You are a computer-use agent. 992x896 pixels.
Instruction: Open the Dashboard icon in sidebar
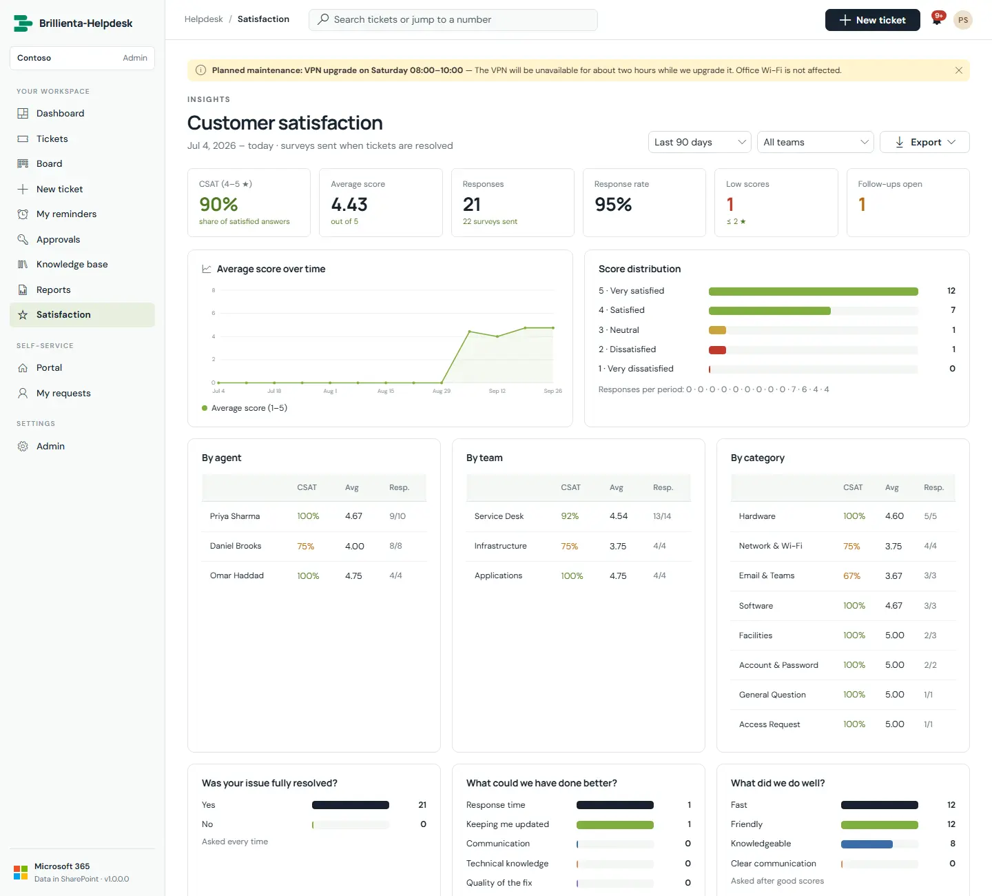click(x=23, y=113)
